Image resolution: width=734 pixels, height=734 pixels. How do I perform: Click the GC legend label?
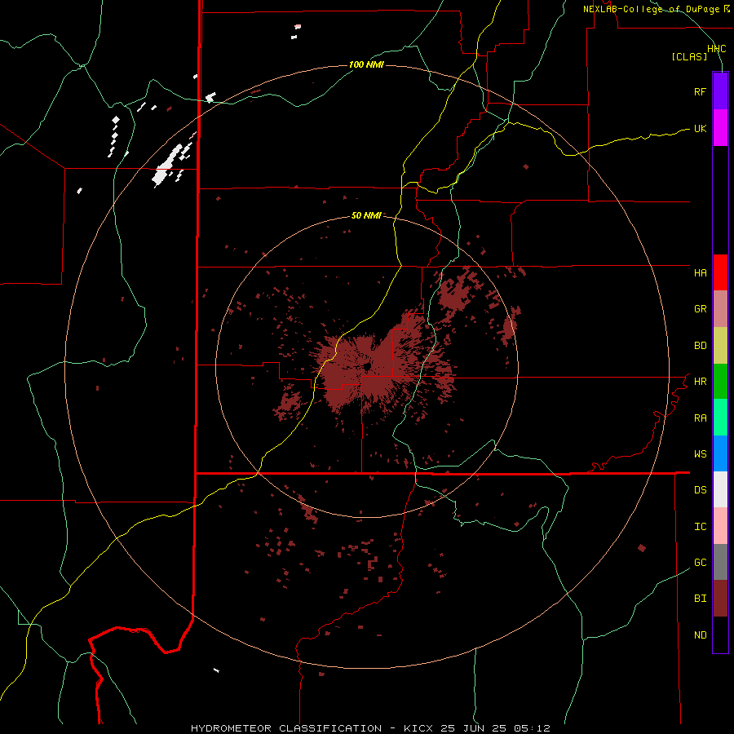(x=700, y=562)
